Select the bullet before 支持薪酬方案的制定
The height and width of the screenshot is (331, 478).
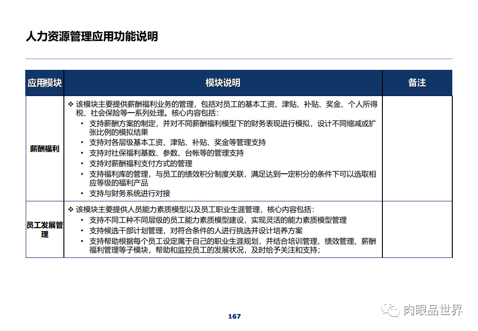[83, 122]
